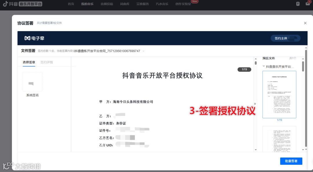Select second page preview thumbnail
The image size is (313, 172).
tap(279, 139)
